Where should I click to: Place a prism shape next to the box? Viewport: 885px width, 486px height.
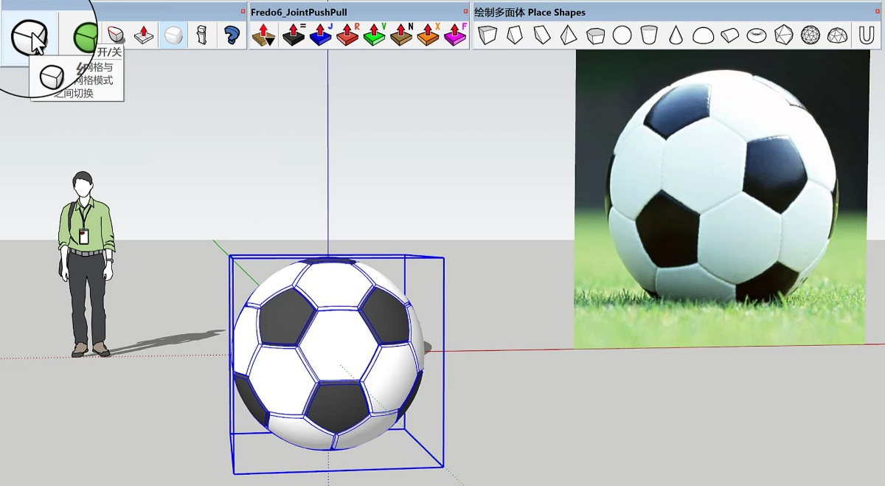point(514,35)
